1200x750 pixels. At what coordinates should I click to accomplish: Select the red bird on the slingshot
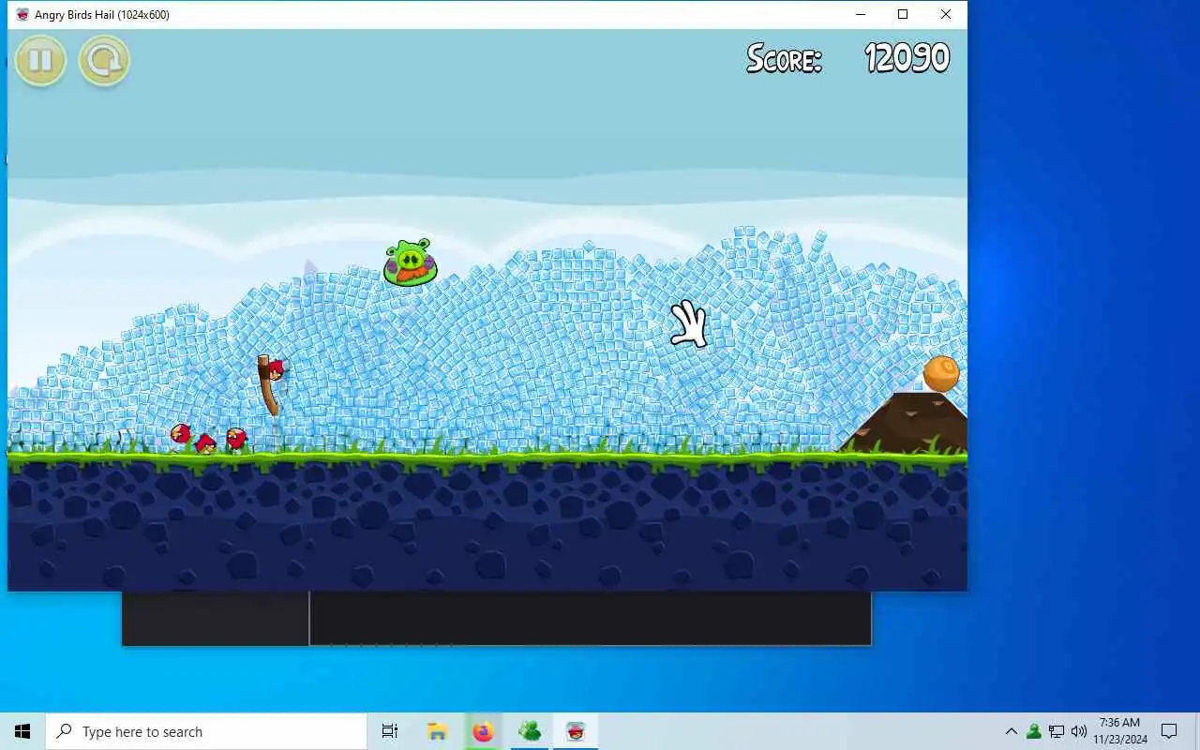[275, 370]
